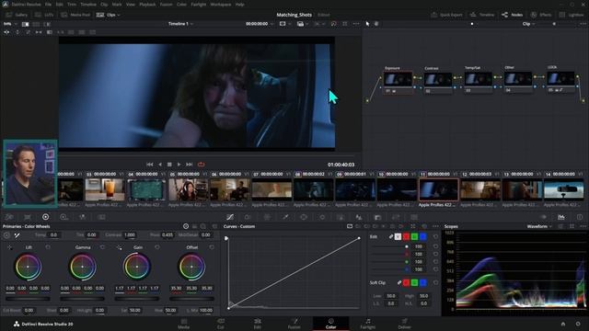Viewport: 589px width, 331px height.
Task: Toggle the Timeline panel button in header
Action: pyautogui.click(x=482, y=15)
